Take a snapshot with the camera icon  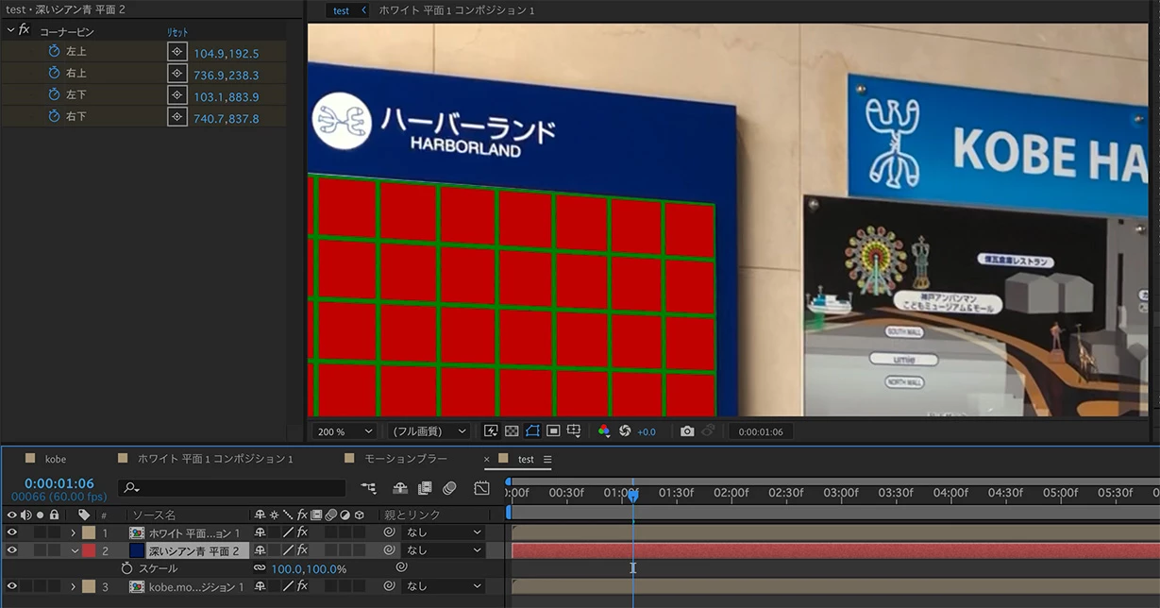[x=687, y=431]
